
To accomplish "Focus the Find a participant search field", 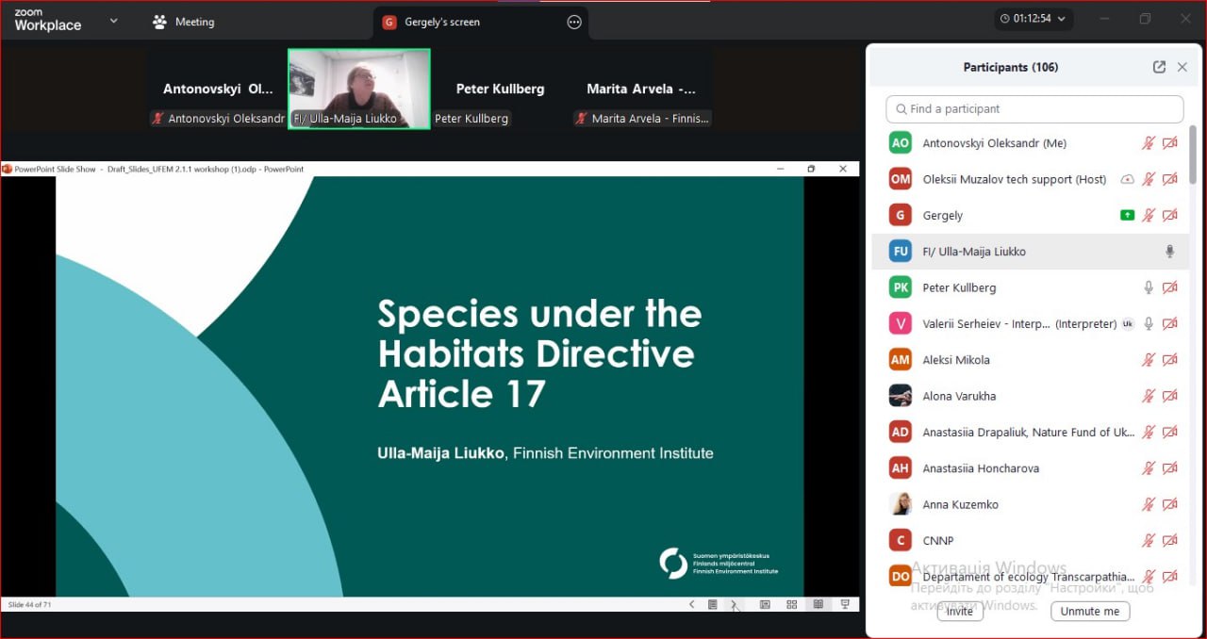I will click(x=1034, y=108).
